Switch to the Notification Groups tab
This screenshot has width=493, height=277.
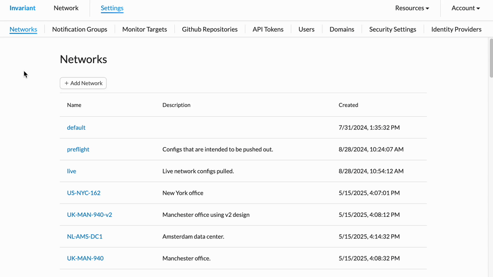(79, 29)
